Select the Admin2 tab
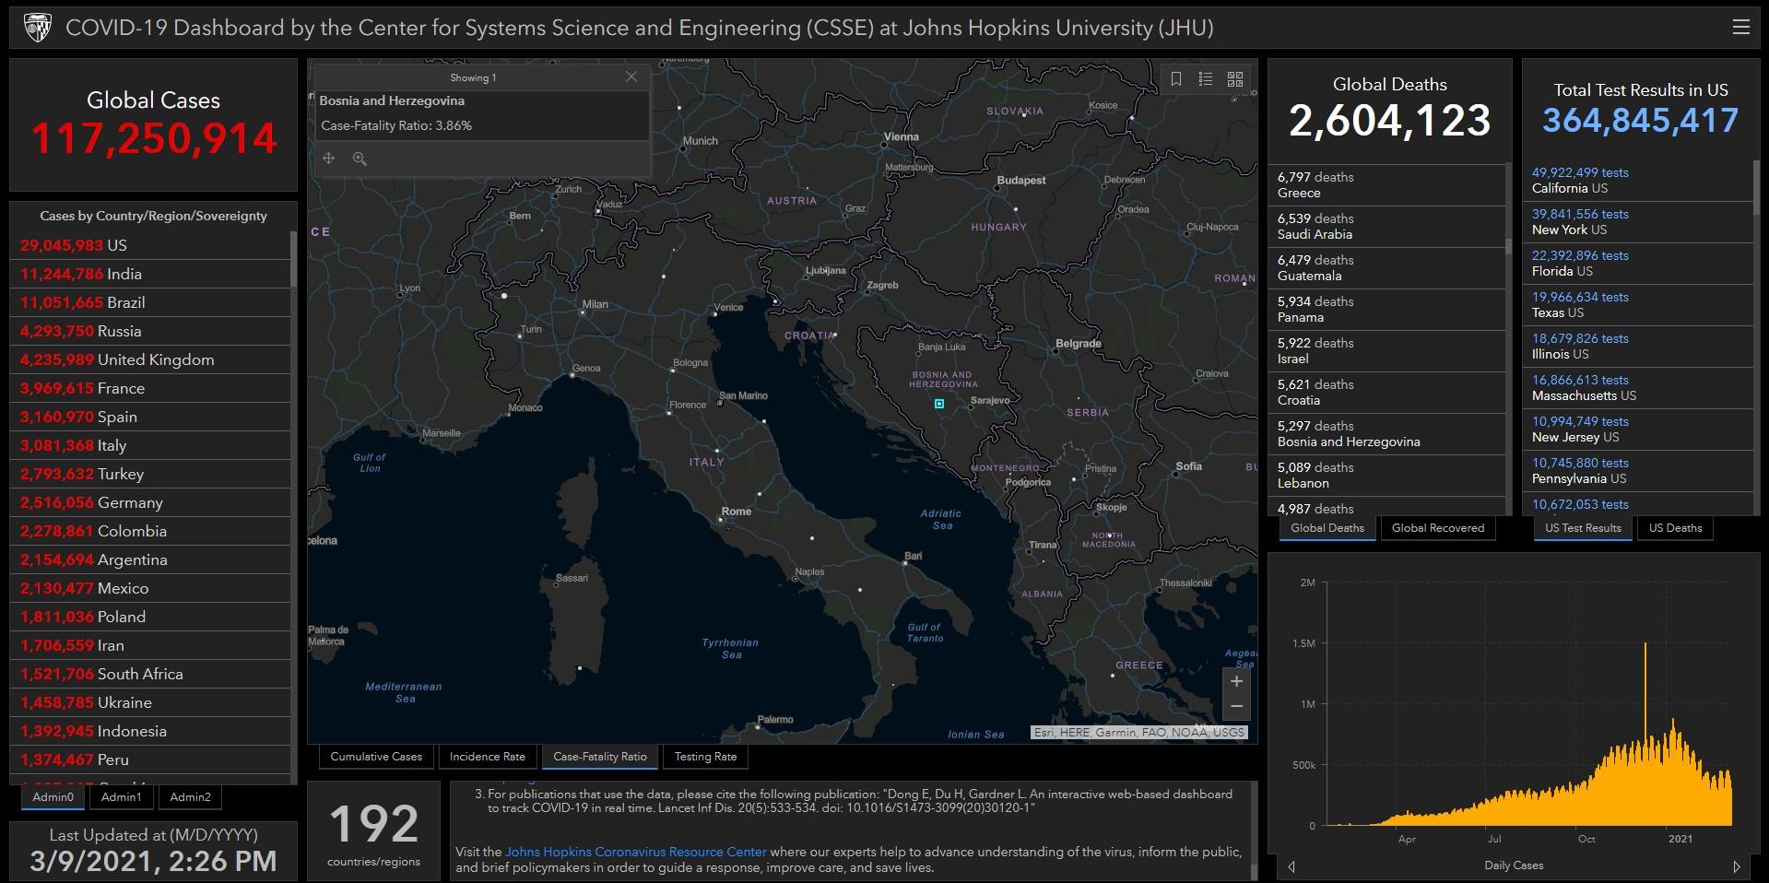The width and height of the screenshot is (1769, 883). click(x=190, y=797)
